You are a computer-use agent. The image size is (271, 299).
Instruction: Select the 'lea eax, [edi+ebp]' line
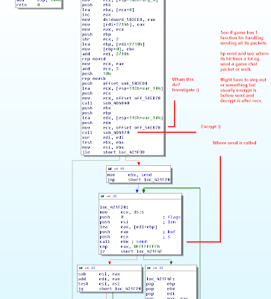(x=128, y=227)
